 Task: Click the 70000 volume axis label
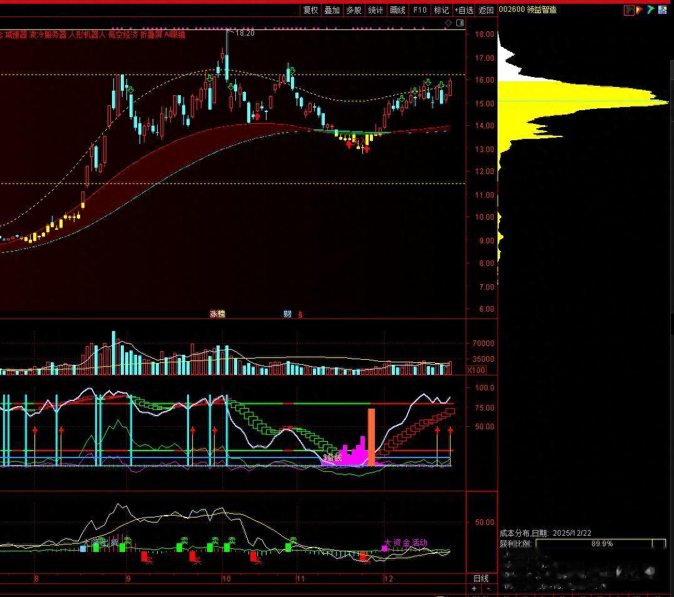click(x=483, y=343)
